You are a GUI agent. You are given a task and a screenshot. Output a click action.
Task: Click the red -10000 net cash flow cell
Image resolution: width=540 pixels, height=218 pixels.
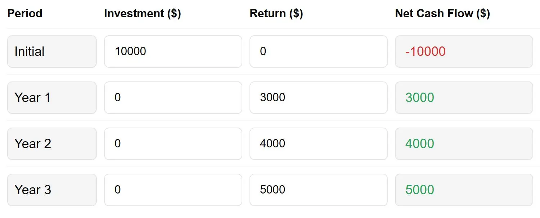464,51
